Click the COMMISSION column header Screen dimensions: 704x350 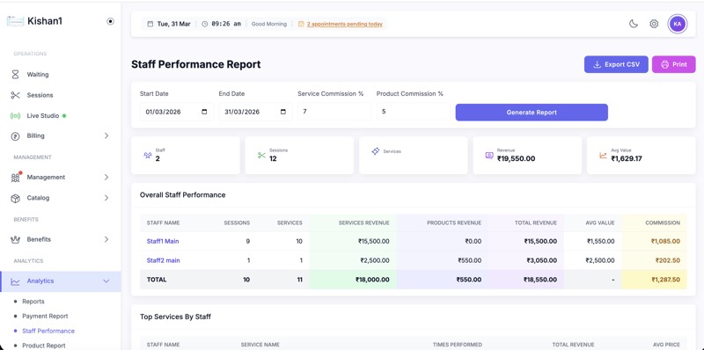point(663,222)
